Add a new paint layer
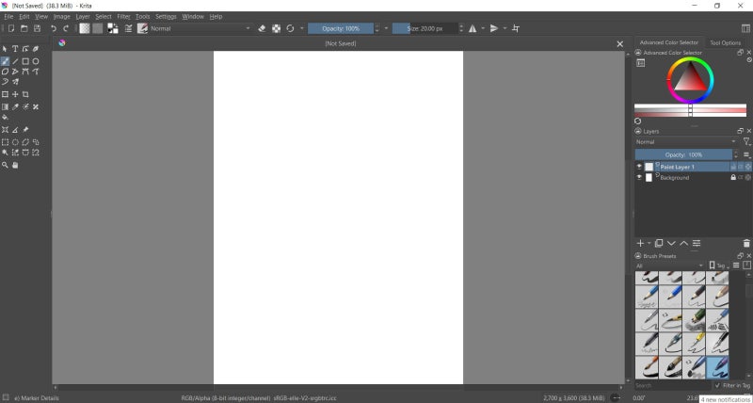The height and width of the screenshot is (403, 753). (x=640, y=244)
